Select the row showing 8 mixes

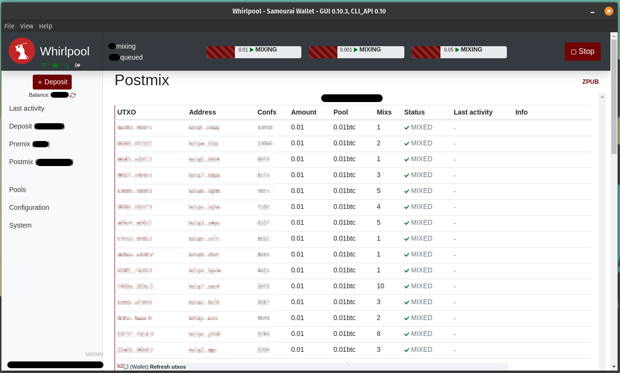[x=353, y=334]
